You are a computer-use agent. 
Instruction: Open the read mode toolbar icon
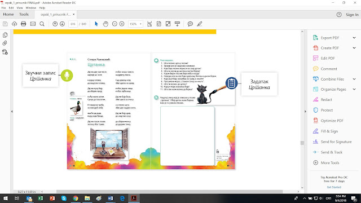coord(177,24)
